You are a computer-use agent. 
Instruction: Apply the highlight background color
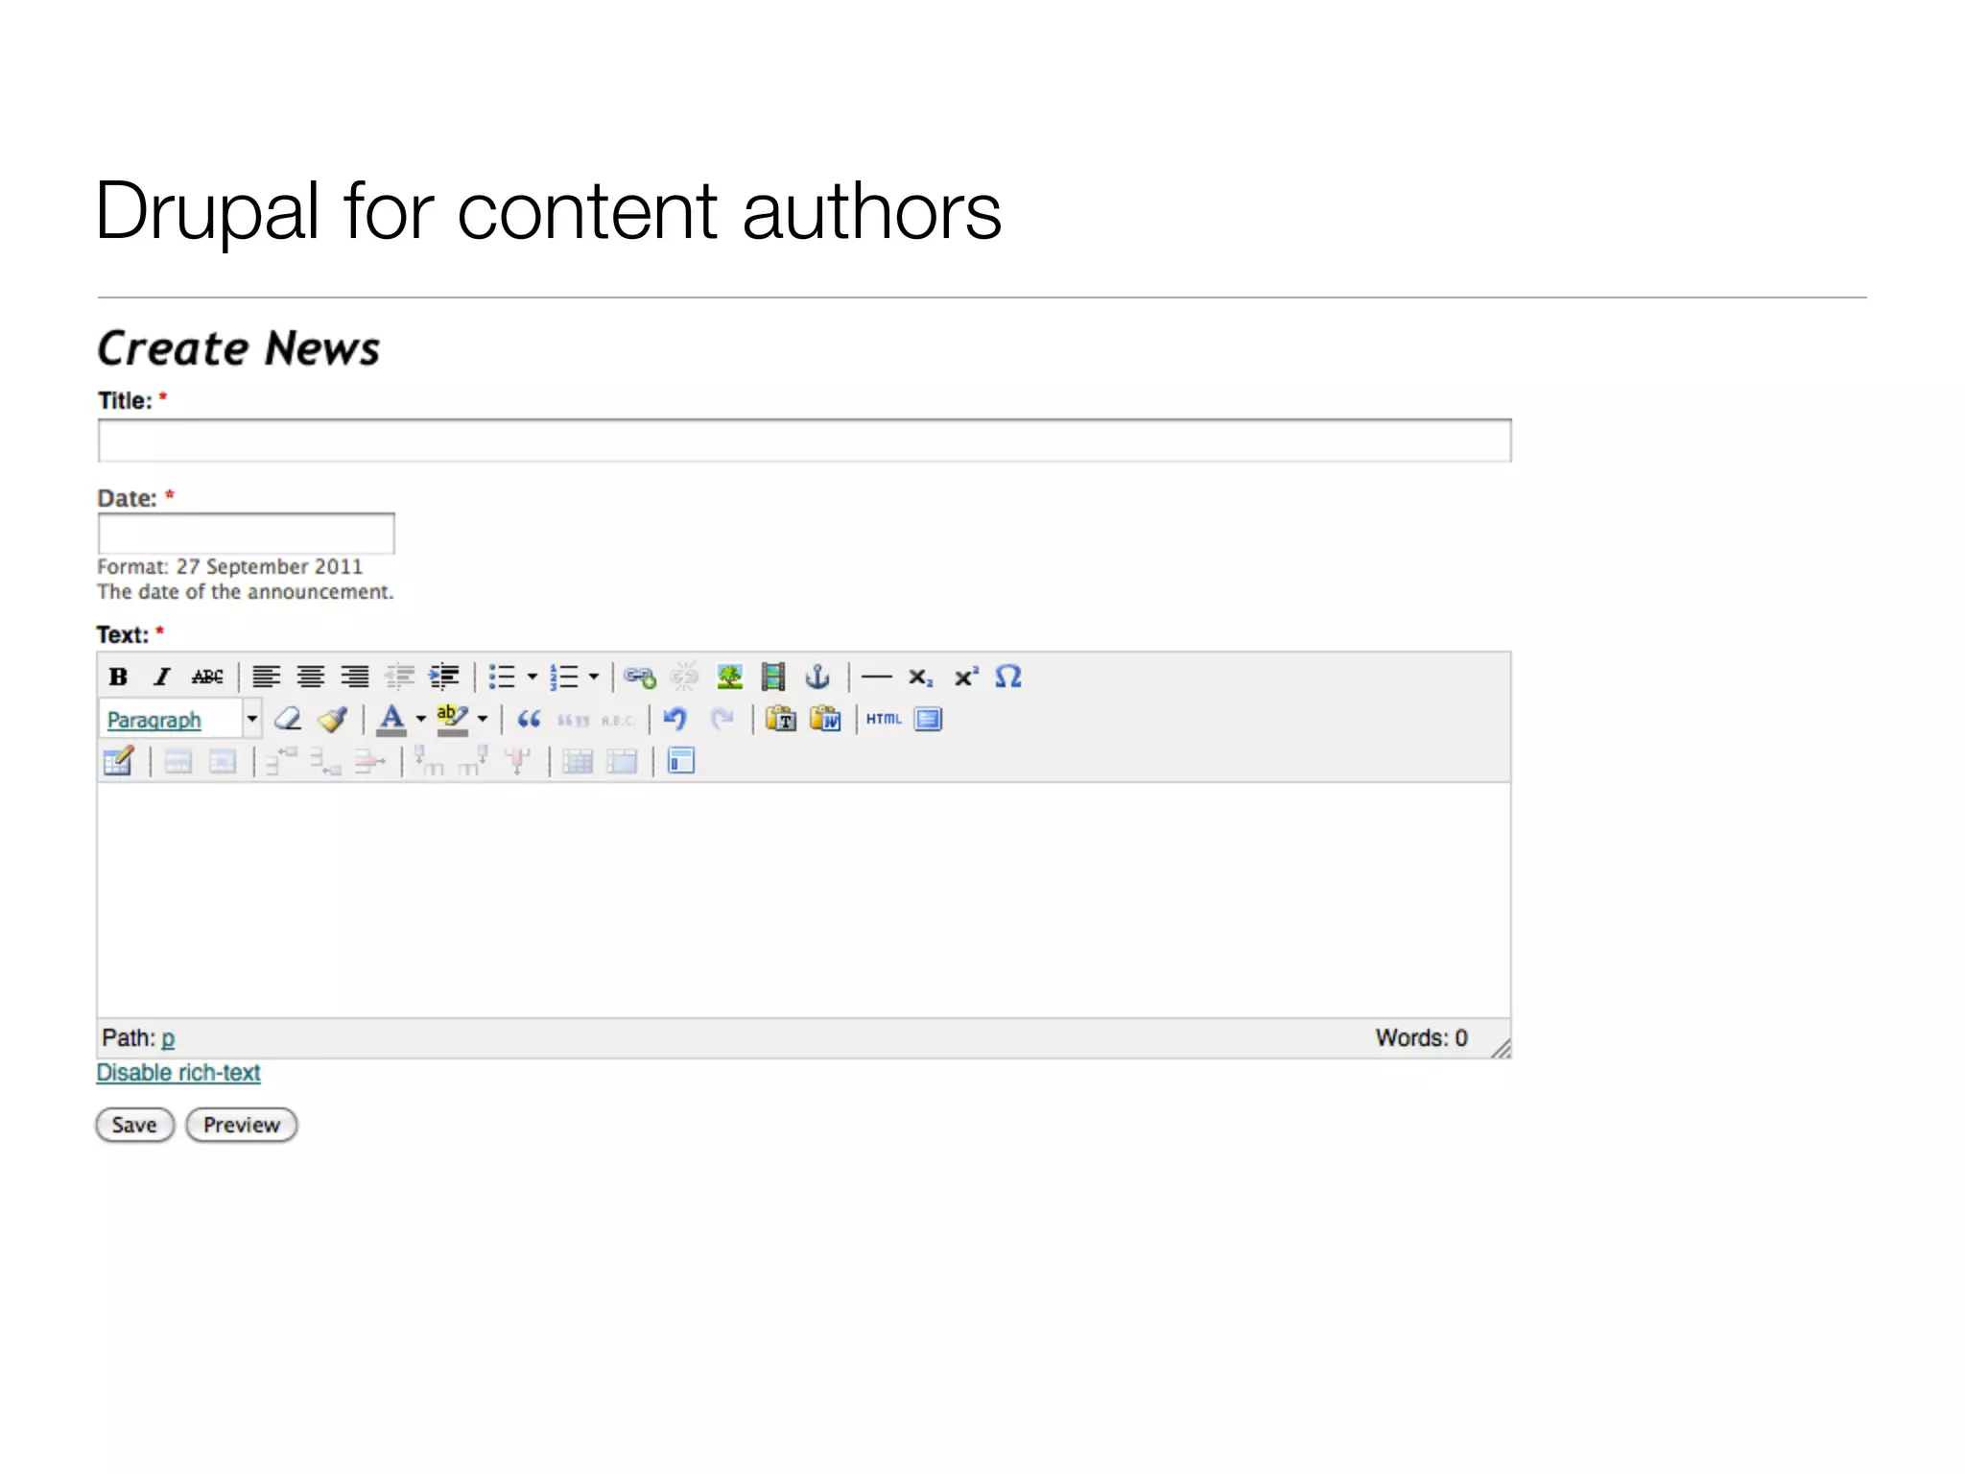click(x=452, y=719)
